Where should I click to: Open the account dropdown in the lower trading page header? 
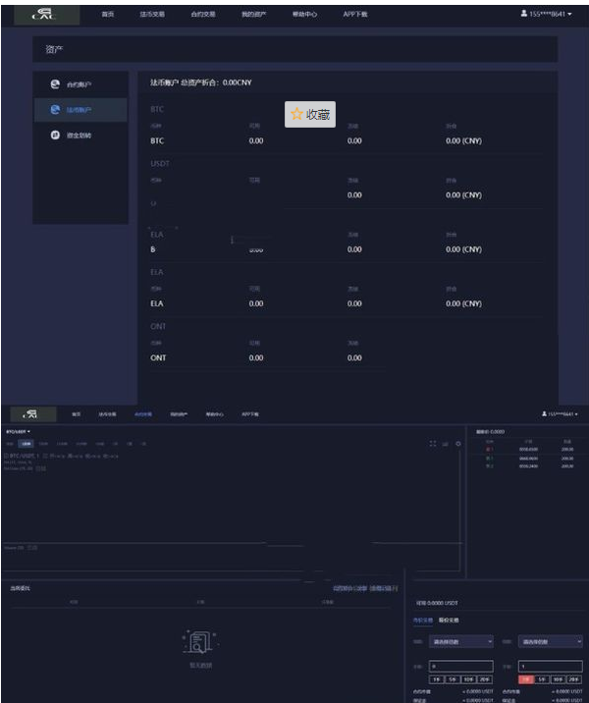560,413
